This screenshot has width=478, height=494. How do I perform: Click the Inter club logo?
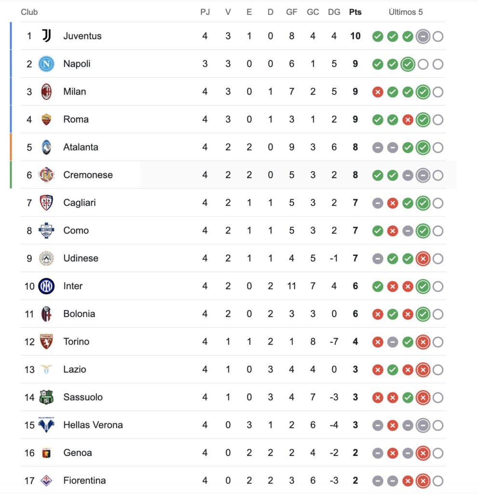(46, 286)
